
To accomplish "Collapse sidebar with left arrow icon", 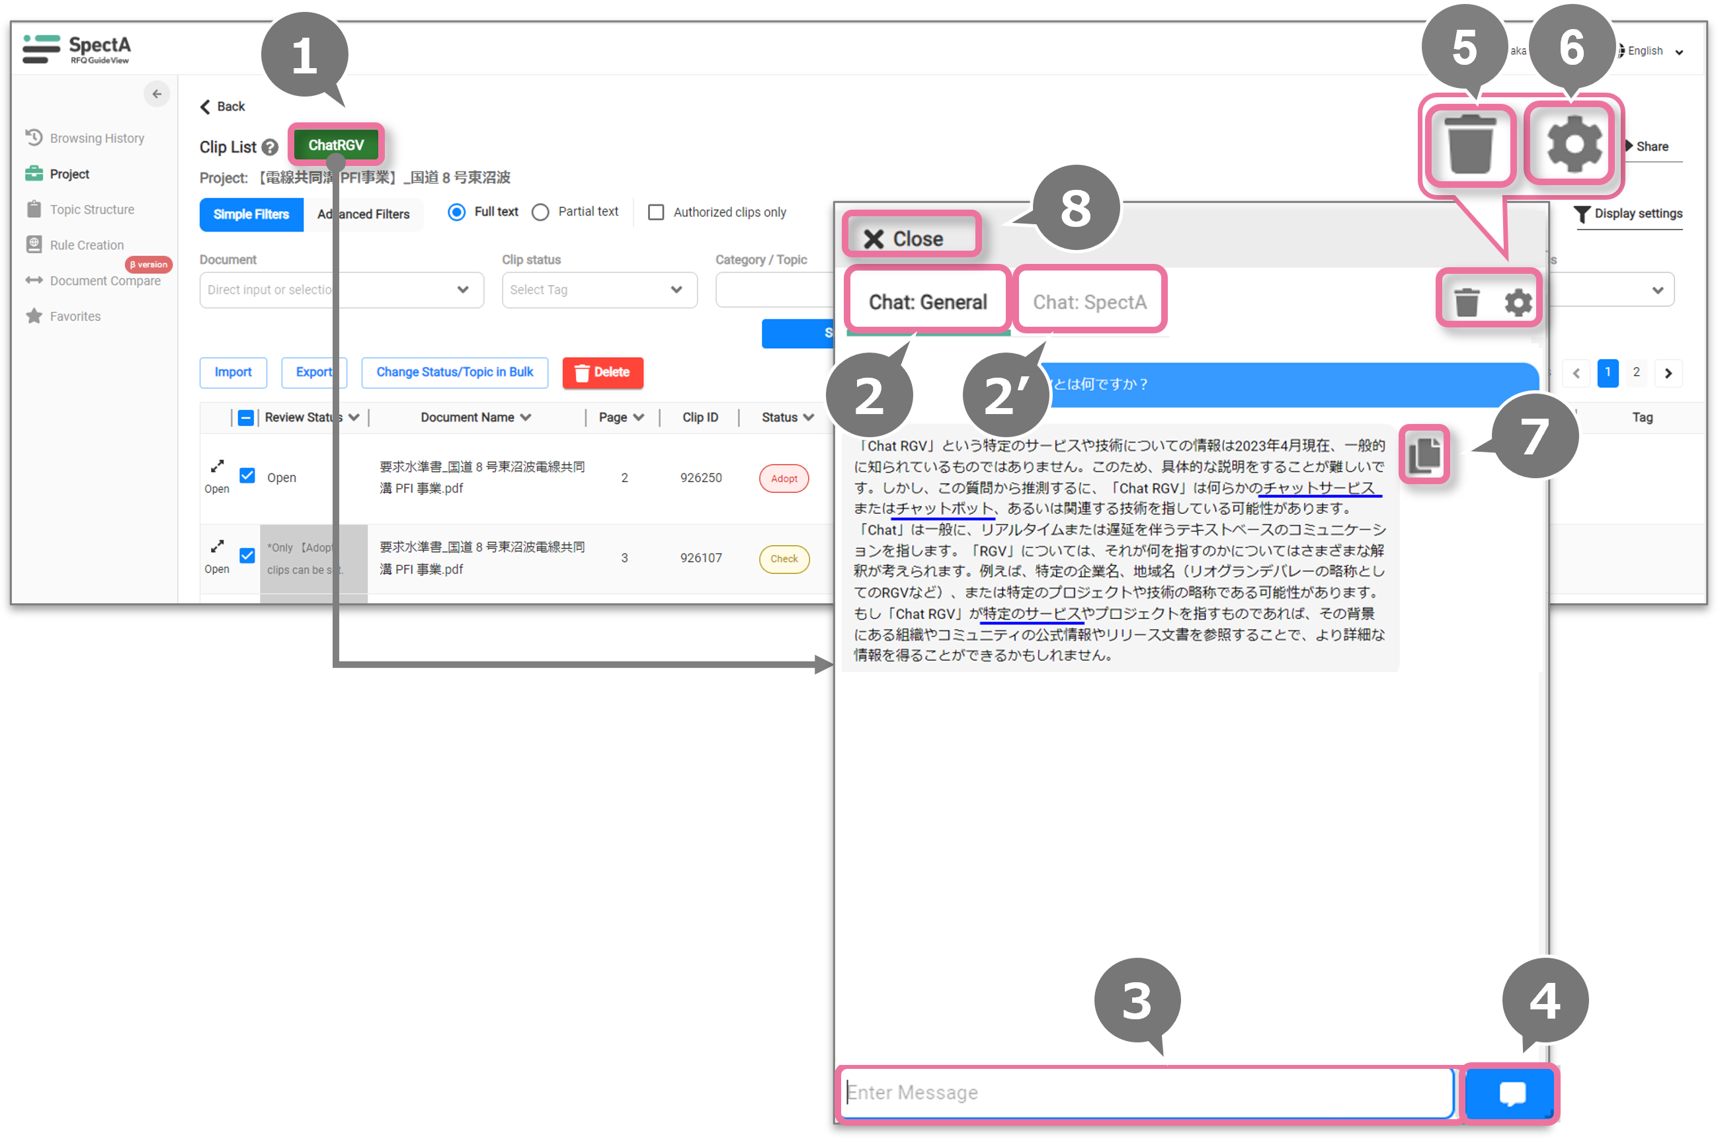I will (157, 95).
